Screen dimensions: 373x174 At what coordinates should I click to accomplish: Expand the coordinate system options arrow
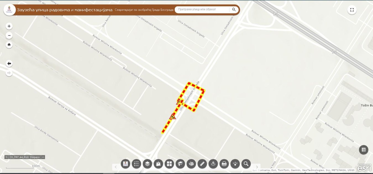43,157
